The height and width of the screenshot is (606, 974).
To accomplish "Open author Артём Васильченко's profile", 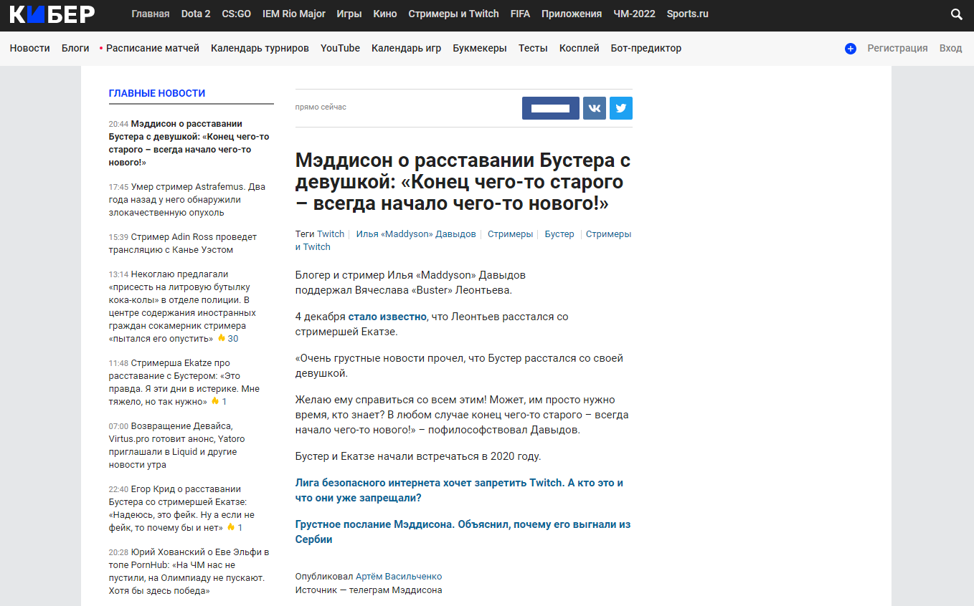I will [x=399, y=577].
